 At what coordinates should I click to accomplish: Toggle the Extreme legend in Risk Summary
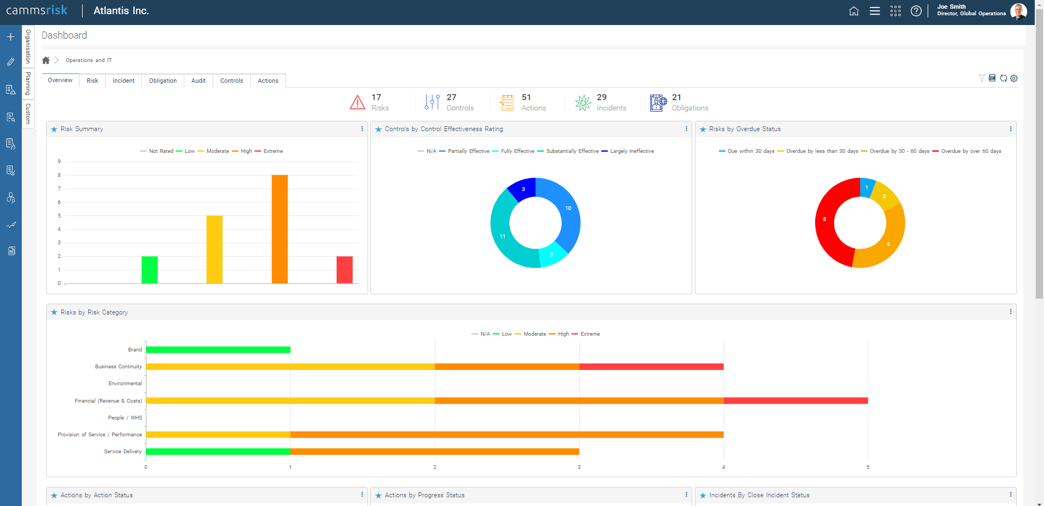[x=272, y=151]
